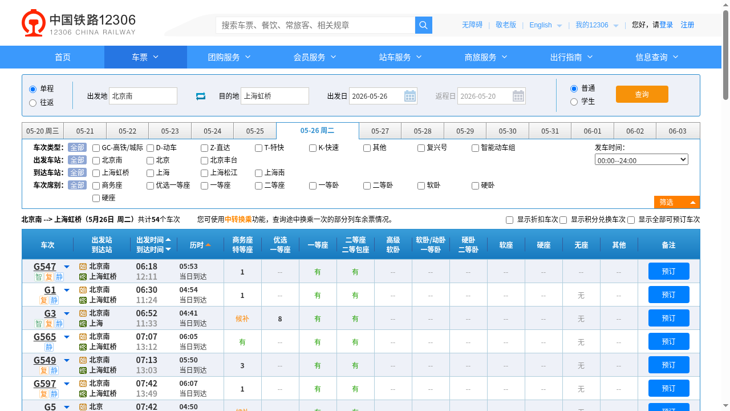Expand the 我的12306 dropdown
The image size is (730, 411).
point(616,26)
